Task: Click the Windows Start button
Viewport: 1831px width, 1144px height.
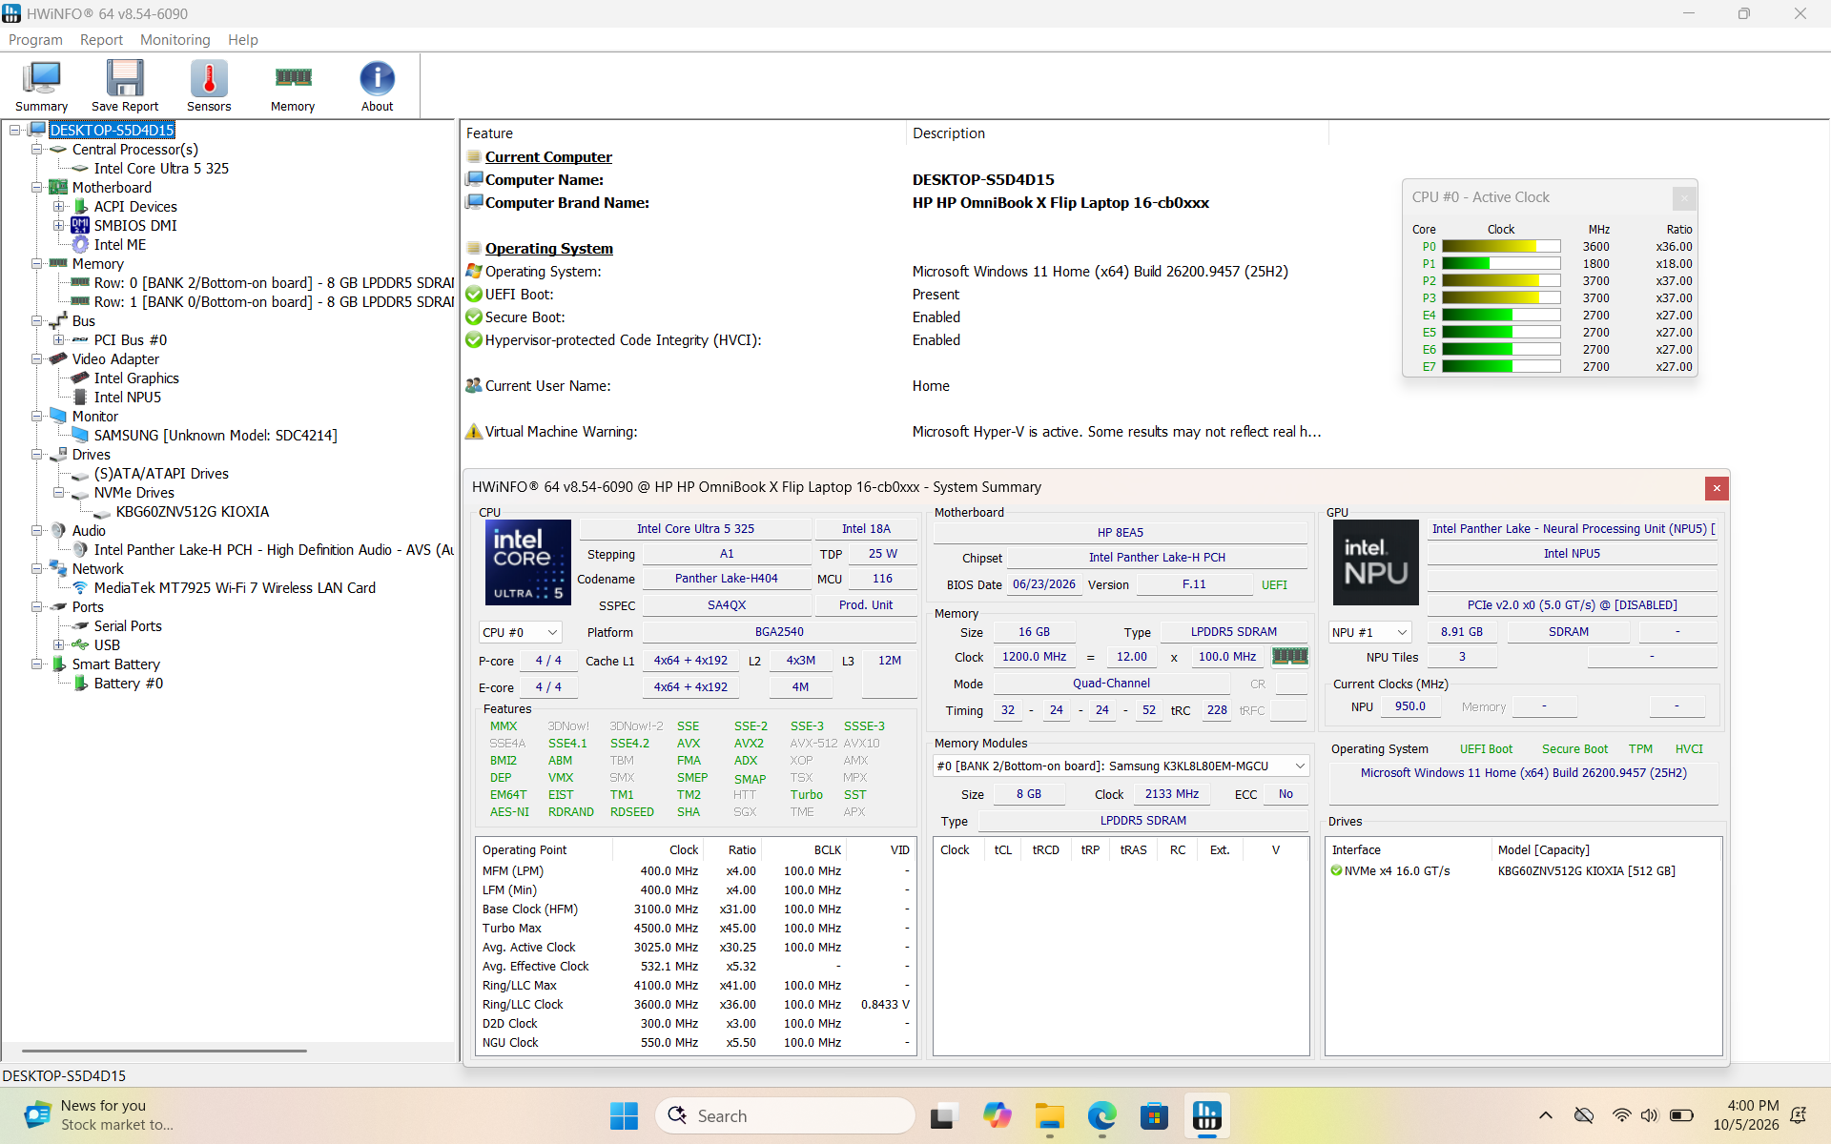Action: coord(624,1115)
